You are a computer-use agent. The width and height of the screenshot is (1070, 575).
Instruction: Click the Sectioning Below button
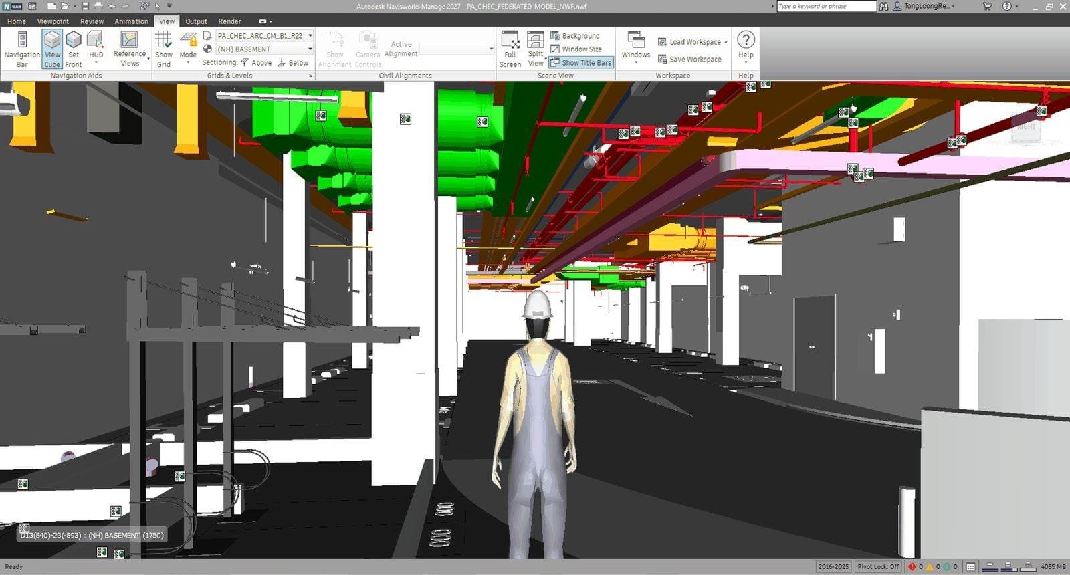coord(294,62)
